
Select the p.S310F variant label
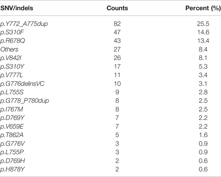tap(12, 32)
